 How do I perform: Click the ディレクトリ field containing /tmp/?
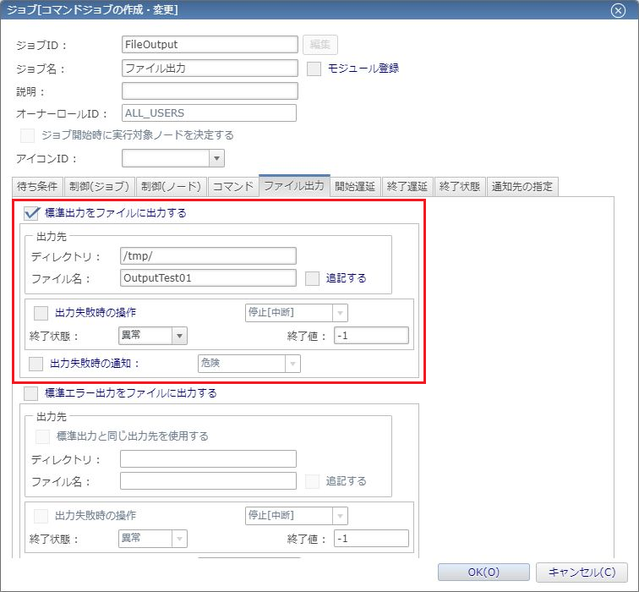[x=208, y=256]
